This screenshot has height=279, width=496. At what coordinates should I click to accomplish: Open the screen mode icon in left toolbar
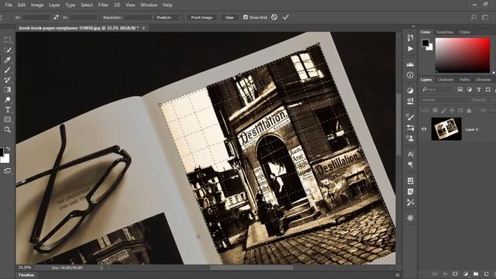(x=7, y=170)
